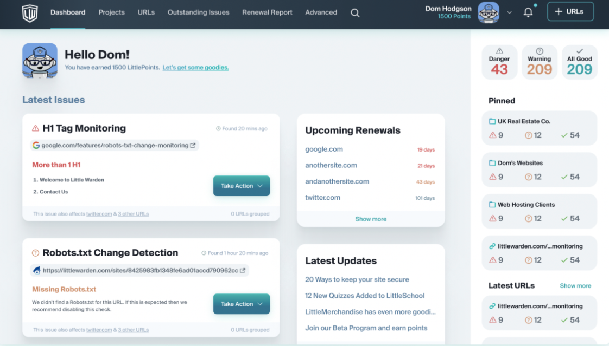Click twitter.com link in H1 issue footer

click(99, 214)
